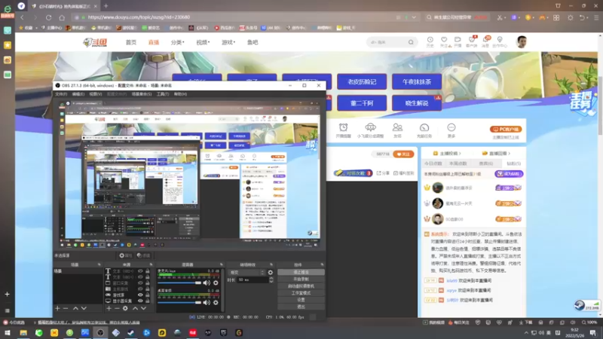
Task: Mute the 桌面音频 channel speaker icon
Action: pos(207,303)
